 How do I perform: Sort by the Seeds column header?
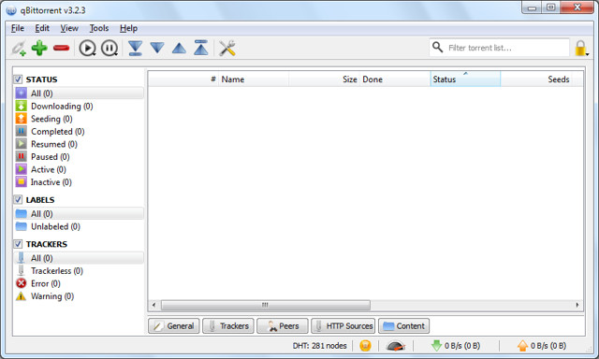[x=536, y=79]
